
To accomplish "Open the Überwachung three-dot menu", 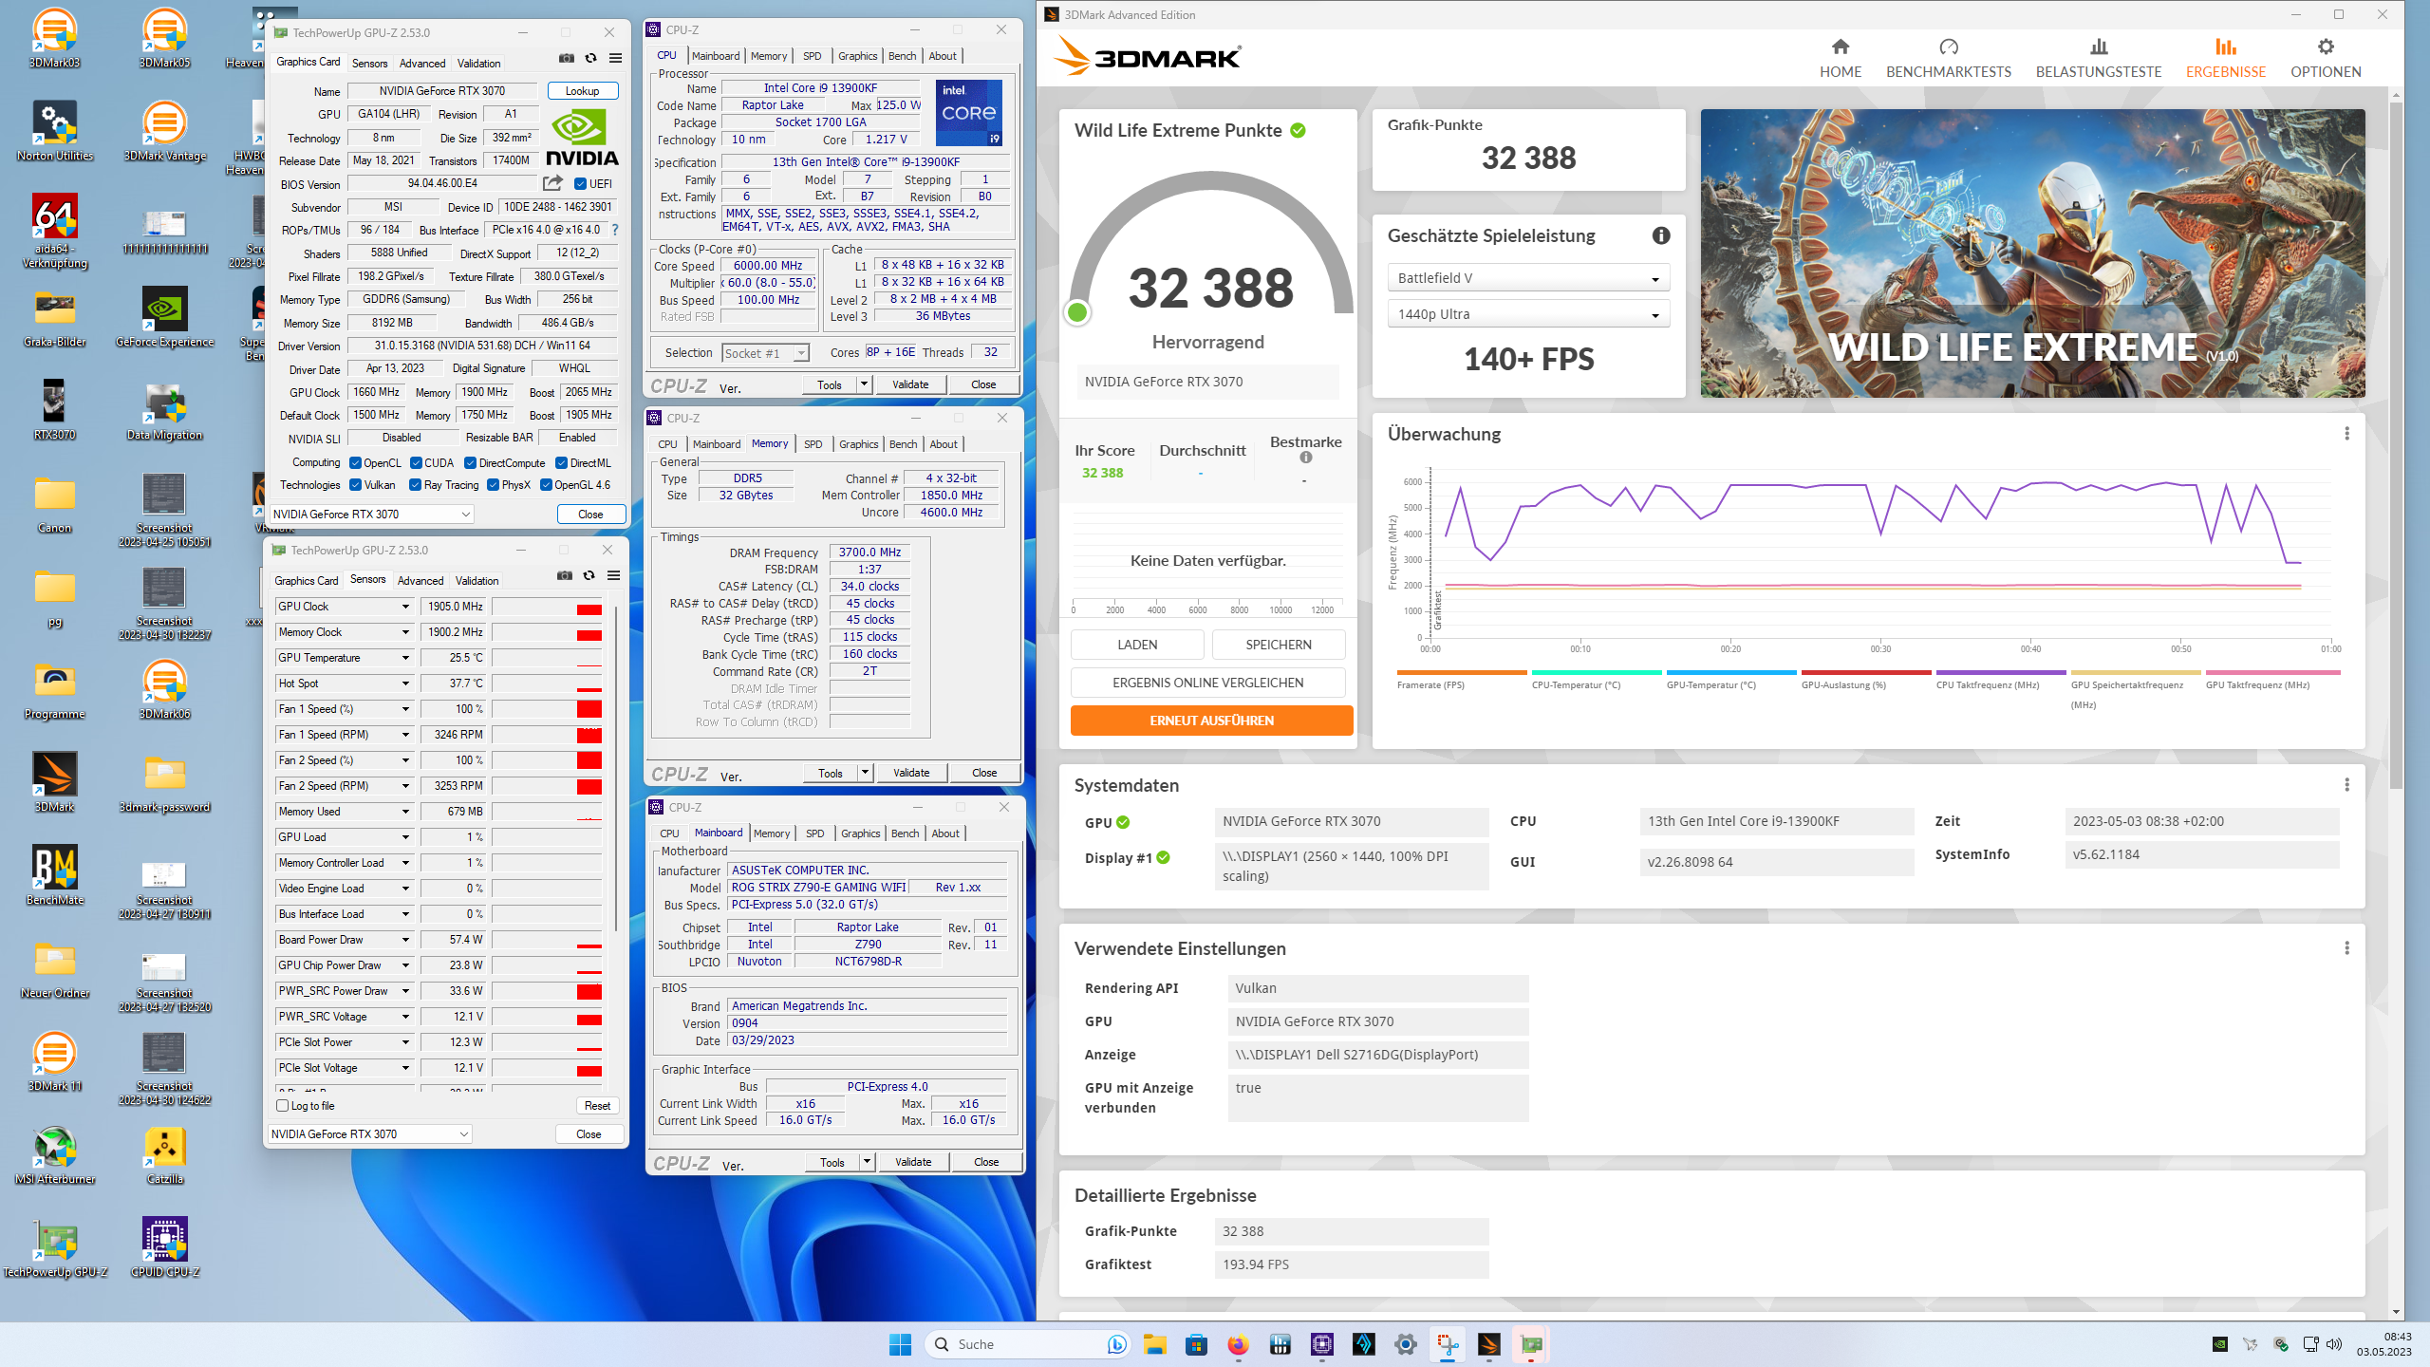I will tap(2346, 434).
